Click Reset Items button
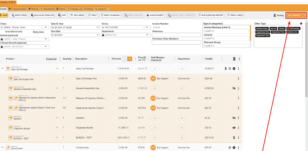 coord(19,15)
